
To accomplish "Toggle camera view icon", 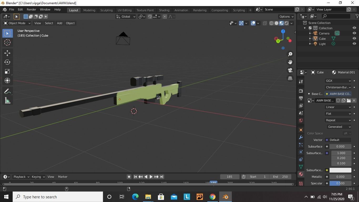I will pos(290,70).
